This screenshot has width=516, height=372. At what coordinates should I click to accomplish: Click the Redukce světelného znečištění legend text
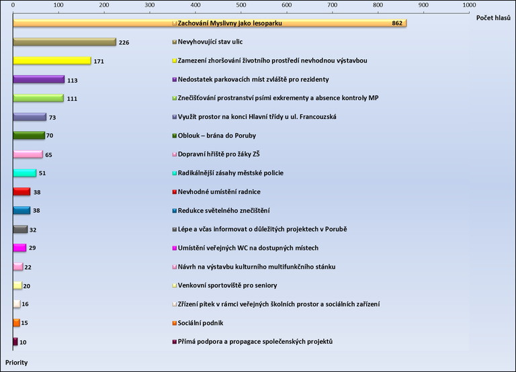(224, 210)
